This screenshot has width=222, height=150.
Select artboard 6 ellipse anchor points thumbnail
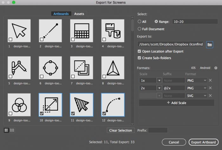point(50,68)
